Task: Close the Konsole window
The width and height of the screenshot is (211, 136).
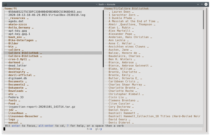Action: coord(206,4)
